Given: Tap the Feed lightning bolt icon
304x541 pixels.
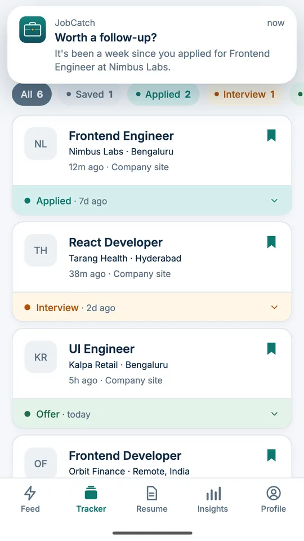Looking at the screenshot, I should pyautogui.click(x=30, y=494).
